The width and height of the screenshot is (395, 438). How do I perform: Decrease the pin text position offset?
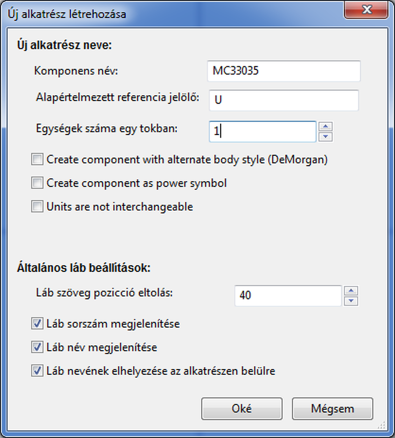[x=351, y=301]
